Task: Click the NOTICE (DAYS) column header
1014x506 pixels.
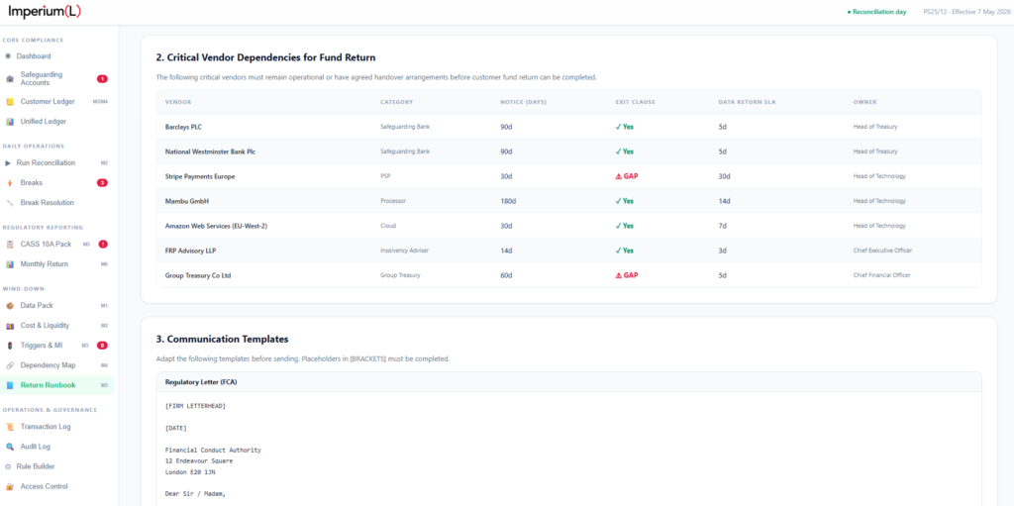Action: (x=523, y=102)
